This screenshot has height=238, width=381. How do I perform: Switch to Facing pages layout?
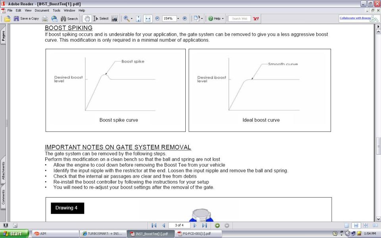point(375,225)
